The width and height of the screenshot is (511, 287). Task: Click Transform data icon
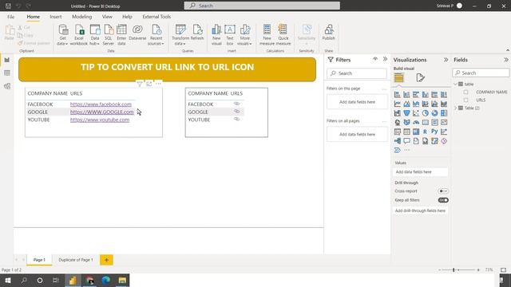[180, 35]
